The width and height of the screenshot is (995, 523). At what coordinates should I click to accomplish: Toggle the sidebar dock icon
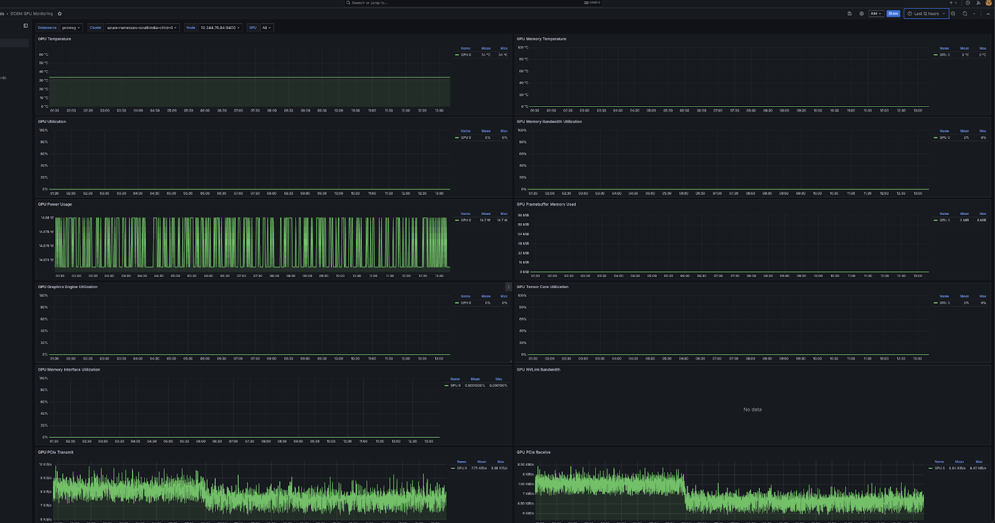(x=25, y=26)
